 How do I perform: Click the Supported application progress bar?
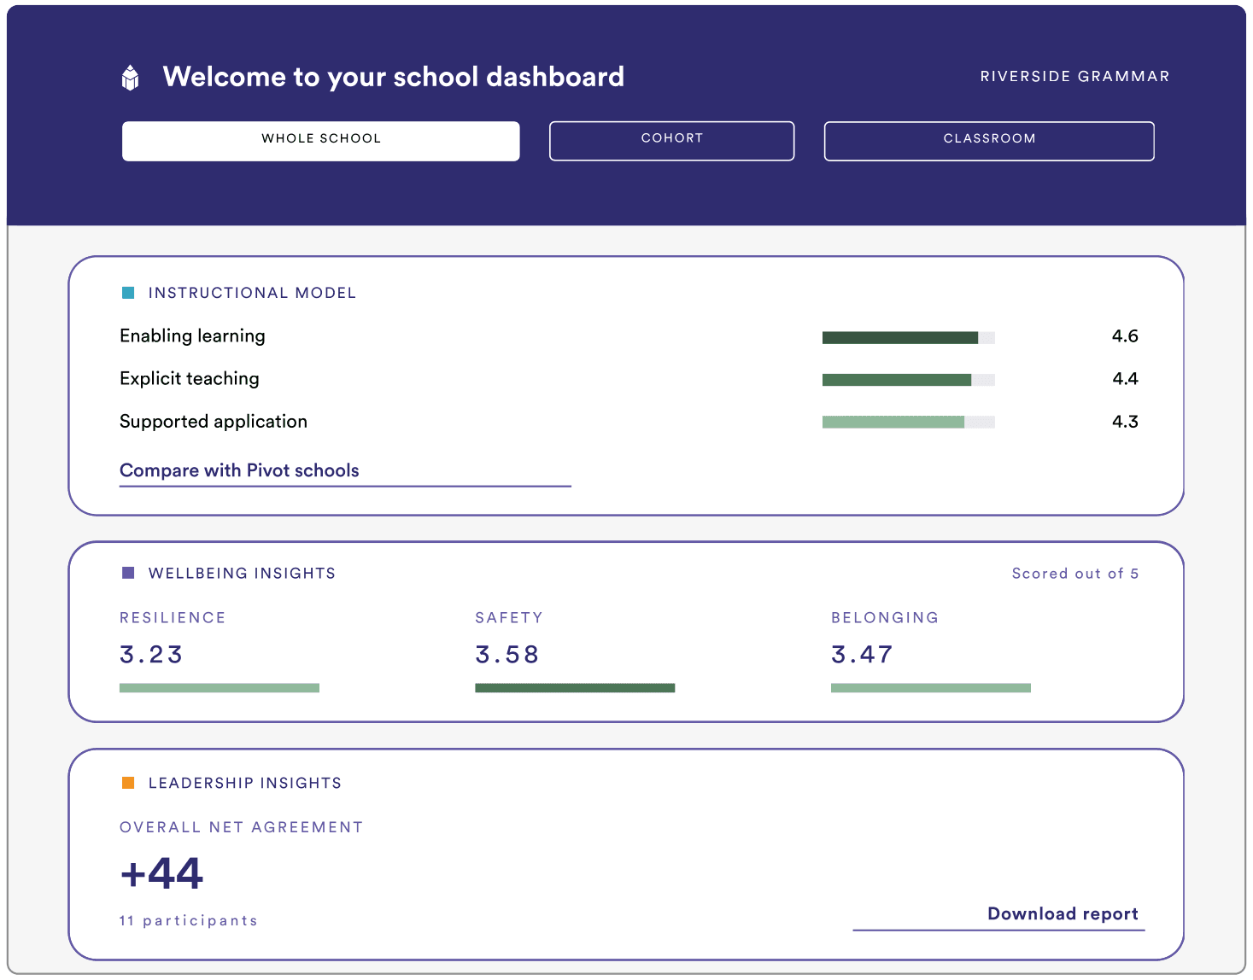coord(909,422)
